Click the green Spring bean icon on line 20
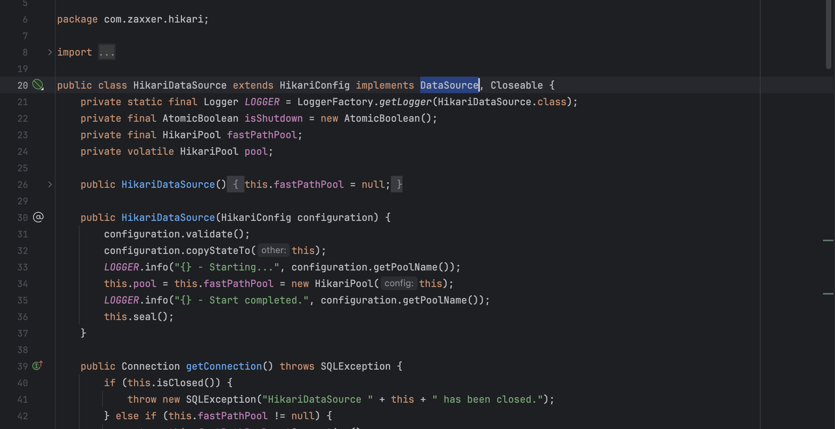 coord(38,85)
